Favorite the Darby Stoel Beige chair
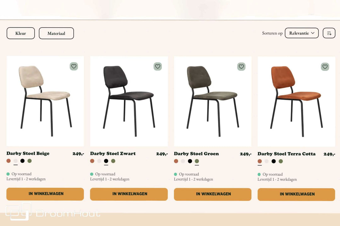This screenshot has width=340, height=226. (x=74, y=66)
